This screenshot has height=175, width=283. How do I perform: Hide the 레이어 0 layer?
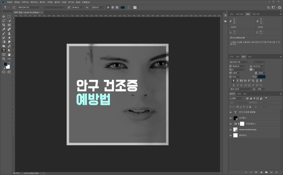(231, 135)
